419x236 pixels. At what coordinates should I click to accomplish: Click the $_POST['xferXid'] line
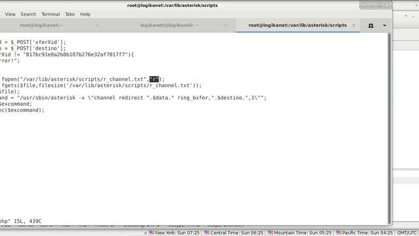(x=33, y=42)
